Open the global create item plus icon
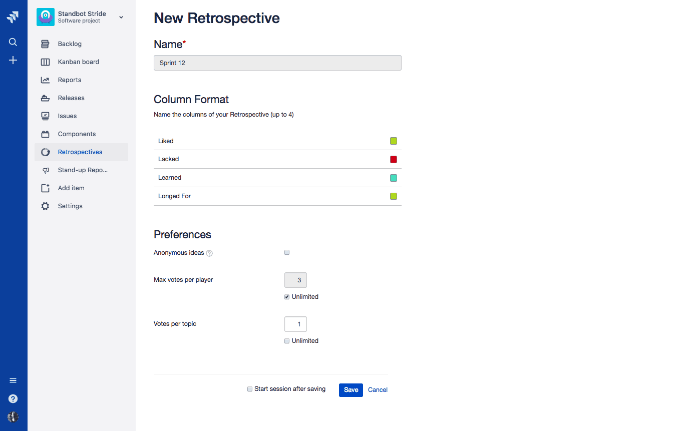The height and width of the screenshot is (431, 693). coord(13,60)
